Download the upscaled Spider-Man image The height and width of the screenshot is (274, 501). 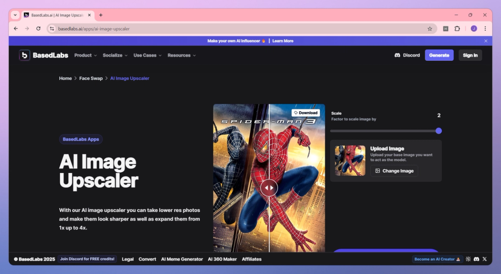click(305, 113)
